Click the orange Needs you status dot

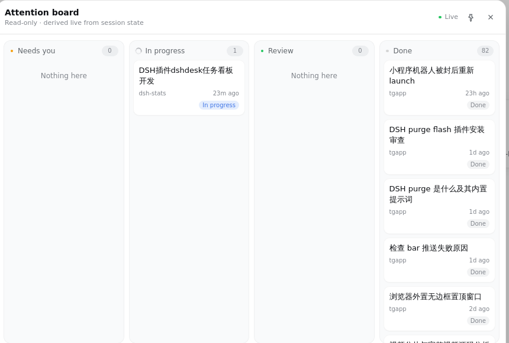[x=12, y=51]
